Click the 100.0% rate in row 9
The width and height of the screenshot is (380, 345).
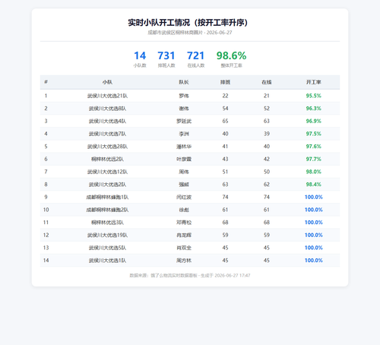314,197
